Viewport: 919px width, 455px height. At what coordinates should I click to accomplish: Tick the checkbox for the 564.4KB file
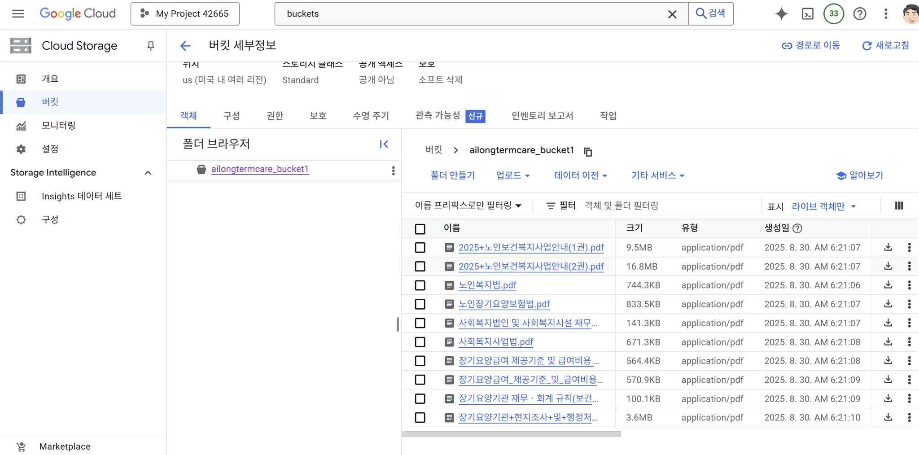click(x=420, y=361)
